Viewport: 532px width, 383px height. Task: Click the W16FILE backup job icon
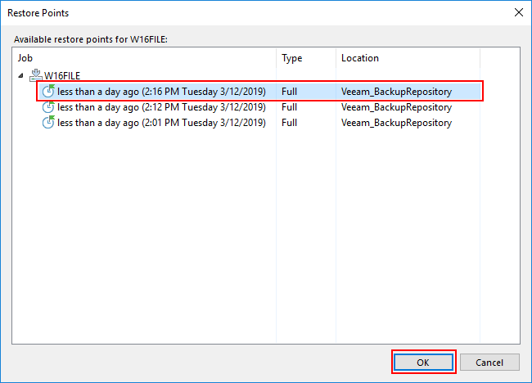click(36, 75)
